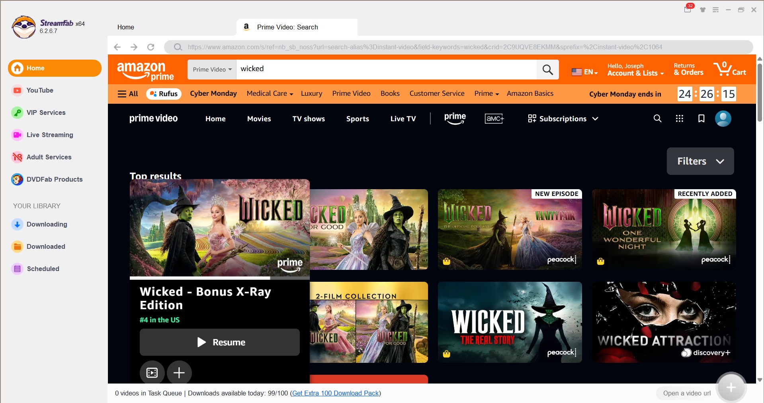Expand the Filters dropdown
This screenshot has width=764, height=403.
[x=700, y=161]
